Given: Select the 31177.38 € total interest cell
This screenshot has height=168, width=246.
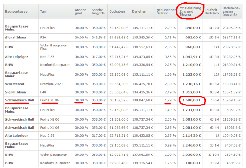Looking at the screenshot, I should coord(231,38).
